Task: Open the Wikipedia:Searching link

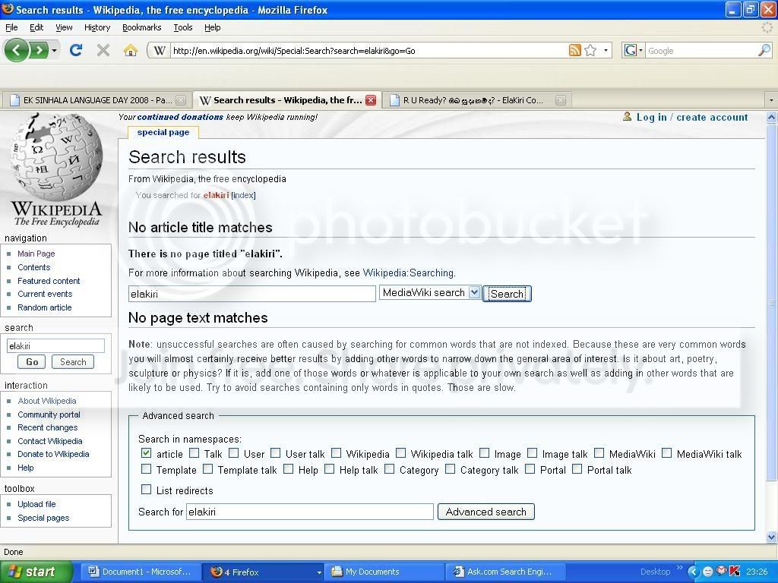Action: [x=408, y=273]
